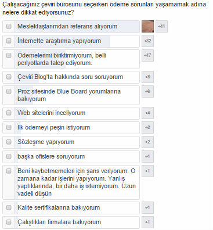This screenshot has width=213, height=230.
Task: Click the 'Sözleşme yapıyorum' option text
Action: tap(46, 142)
